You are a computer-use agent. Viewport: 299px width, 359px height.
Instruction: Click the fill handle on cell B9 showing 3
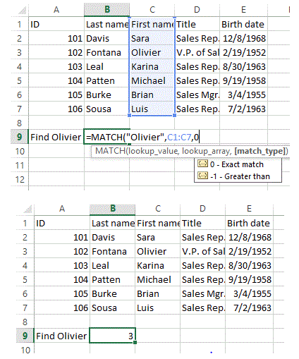(135, 342)
